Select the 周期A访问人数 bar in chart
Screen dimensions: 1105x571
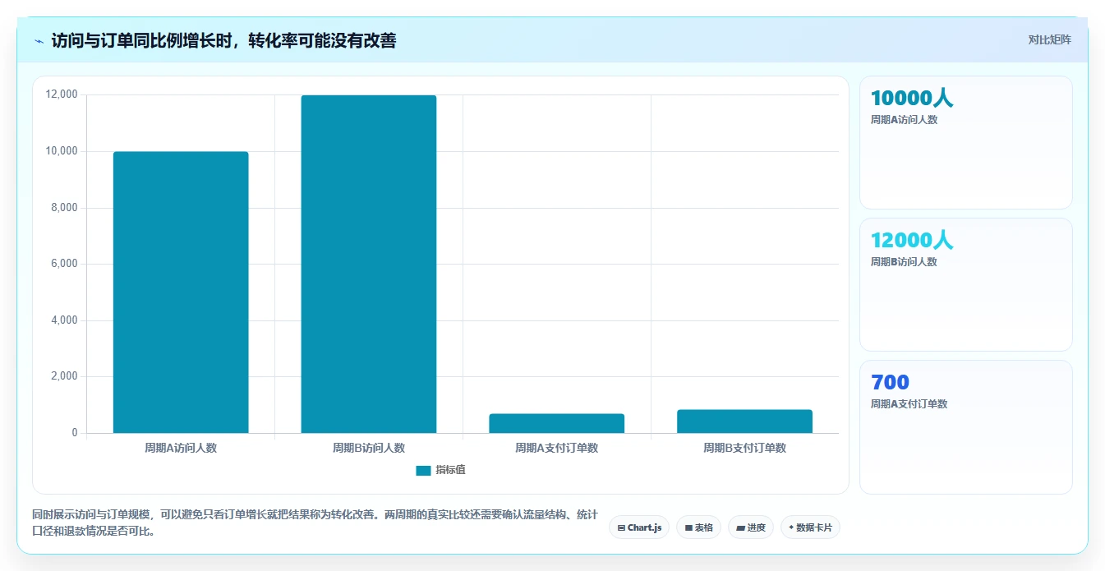click(x=181, y=292)
